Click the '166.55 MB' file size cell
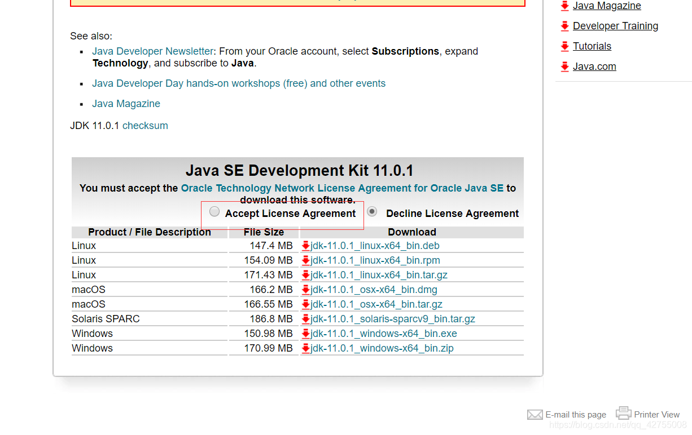 click(x=264, y=304)
